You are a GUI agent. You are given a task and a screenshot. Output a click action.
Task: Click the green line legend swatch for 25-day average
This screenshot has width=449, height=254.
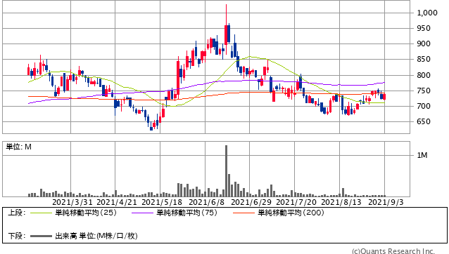[x=41, y=213]
